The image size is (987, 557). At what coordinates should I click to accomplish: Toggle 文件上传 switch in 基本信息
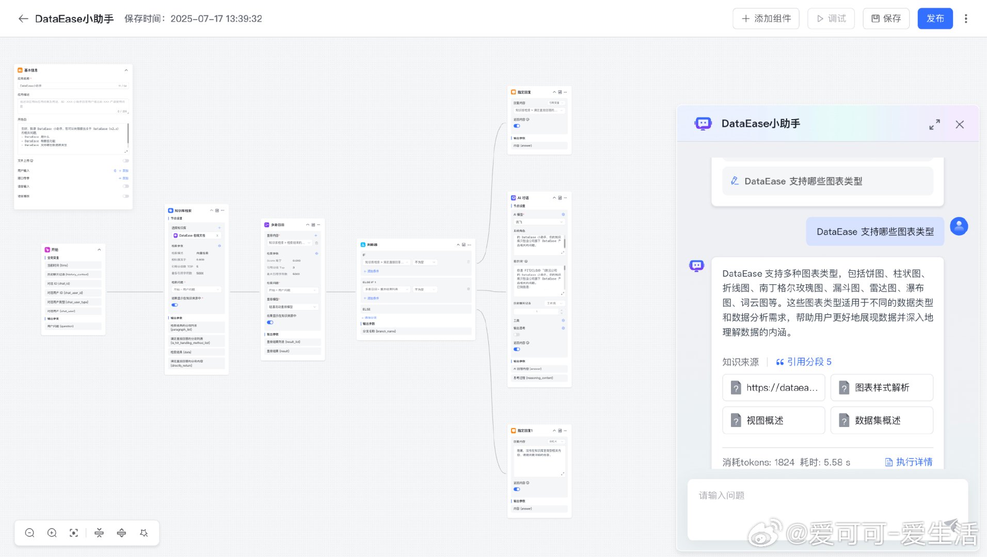(126, 160)
